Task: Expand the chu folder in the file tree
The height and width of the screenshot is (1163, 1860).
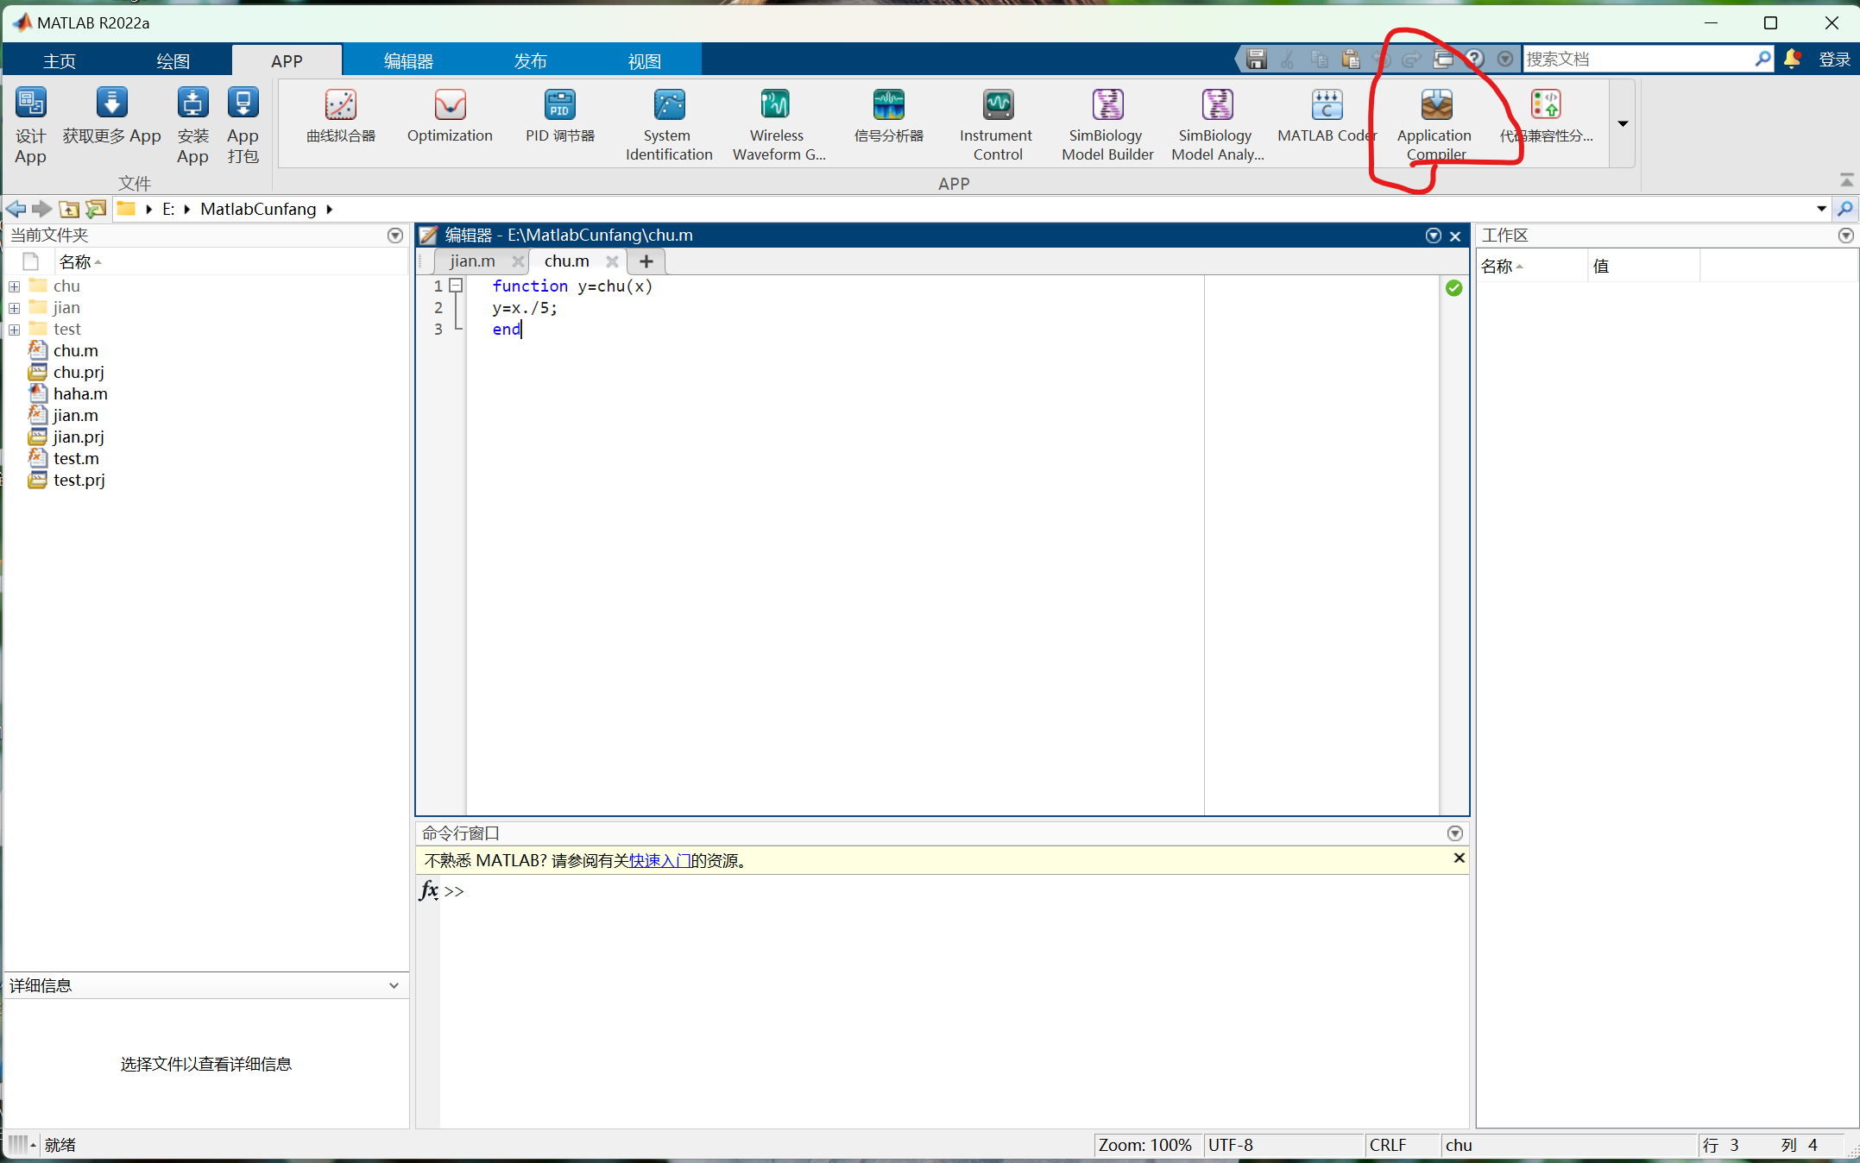Action: coord(14,286)
